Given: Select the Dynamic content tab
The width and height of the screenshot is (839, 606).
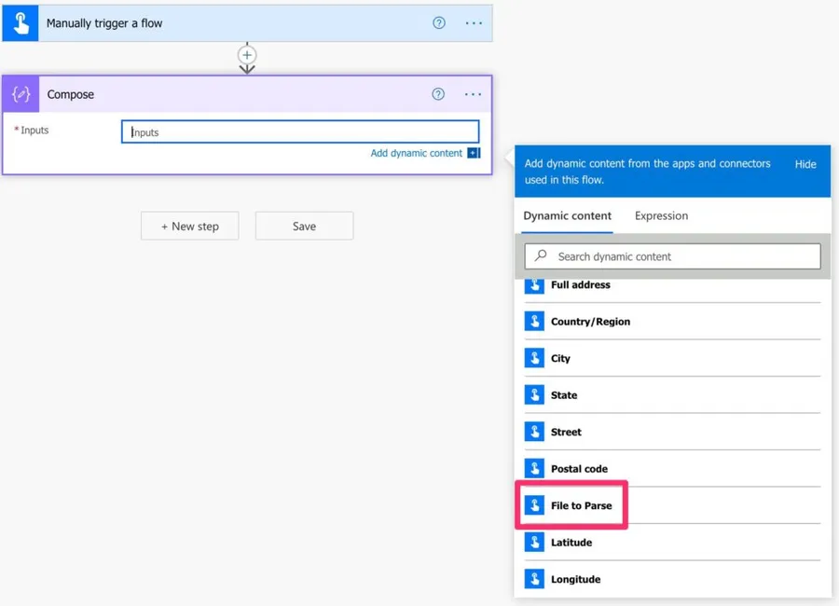Looking at the screenshot, I should click(x=567, y=216).
